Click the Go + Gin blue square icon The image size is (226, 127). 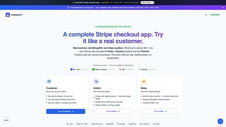tap(72, 69)
